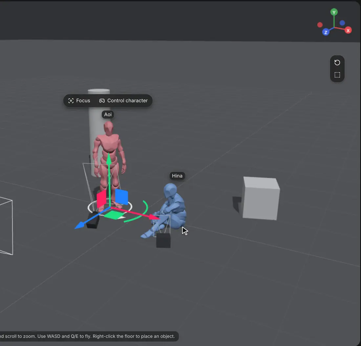
Task: Click the Hina name label
Action: click(177, 176)
